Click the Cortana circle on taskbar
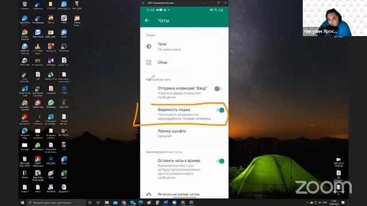The width and height of the screenshot is (367, 206). tap(90, 203)
